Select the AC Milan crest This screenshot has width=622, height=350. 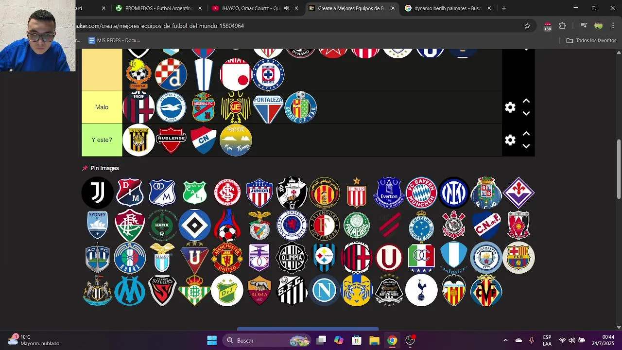click(x=357, y=258)
